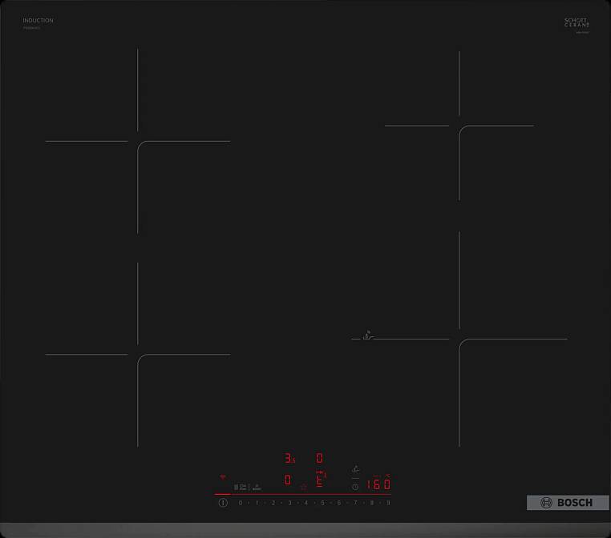Screen dimensions: 611x538
Task: Select the bottom-right zone display showing E
Action: (x=319, y=480)
